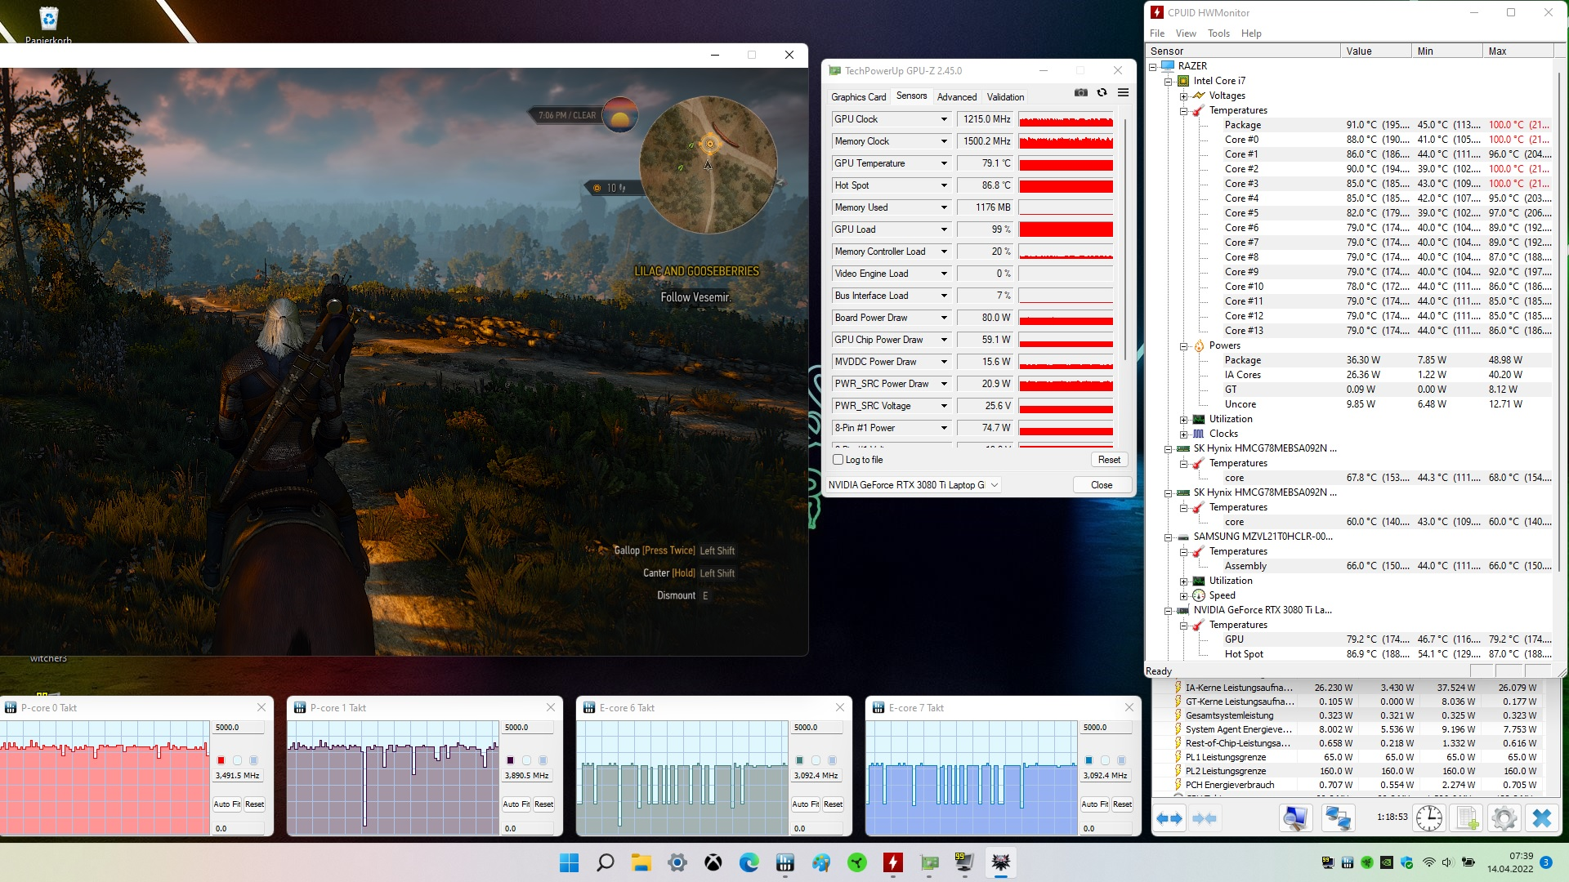Open Xbox app from the taskbar
This screenshot has height=882, width=1569.
click(713, 862)
